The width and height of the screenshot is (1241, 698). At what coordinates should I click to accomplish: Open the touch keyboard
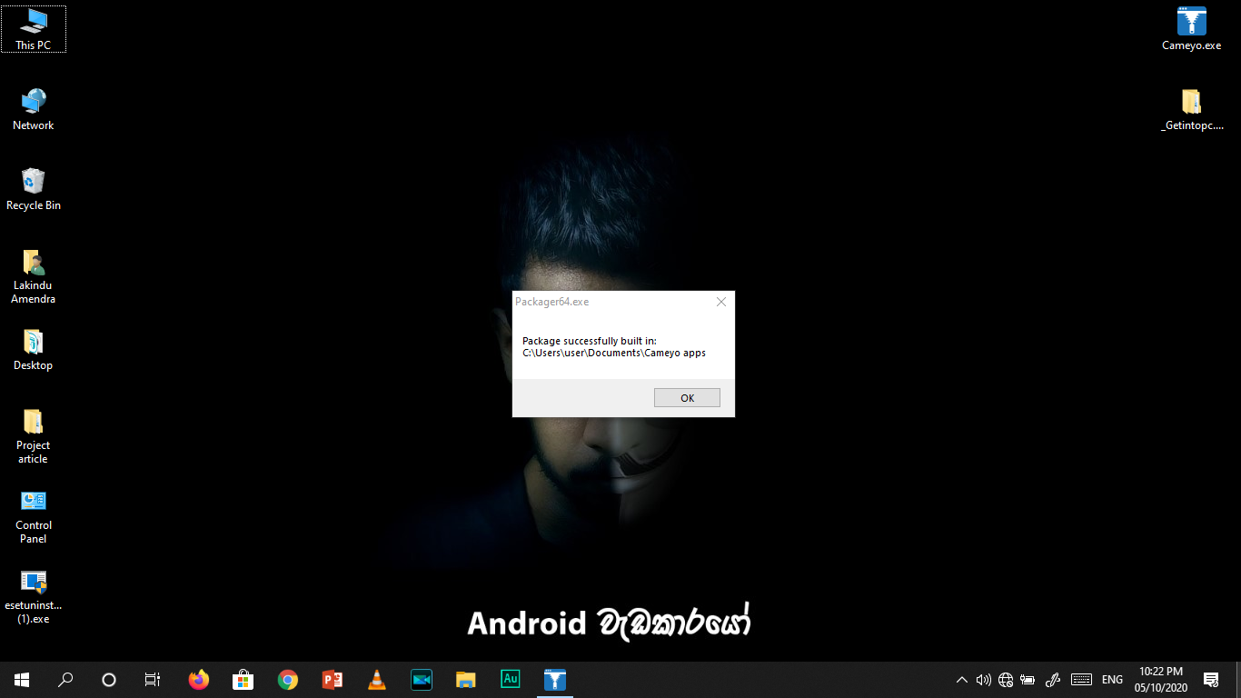pyautogui.click(x=1081, y=680)
